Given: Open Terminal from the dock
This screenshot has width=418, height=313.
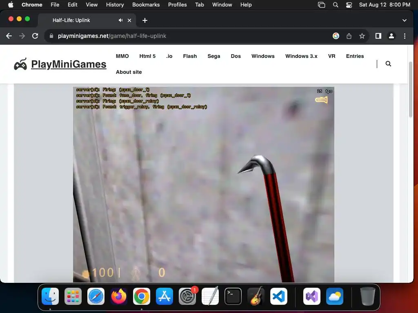Looking at the screenshot, I should pyautogui.click(x=233, y=296).
